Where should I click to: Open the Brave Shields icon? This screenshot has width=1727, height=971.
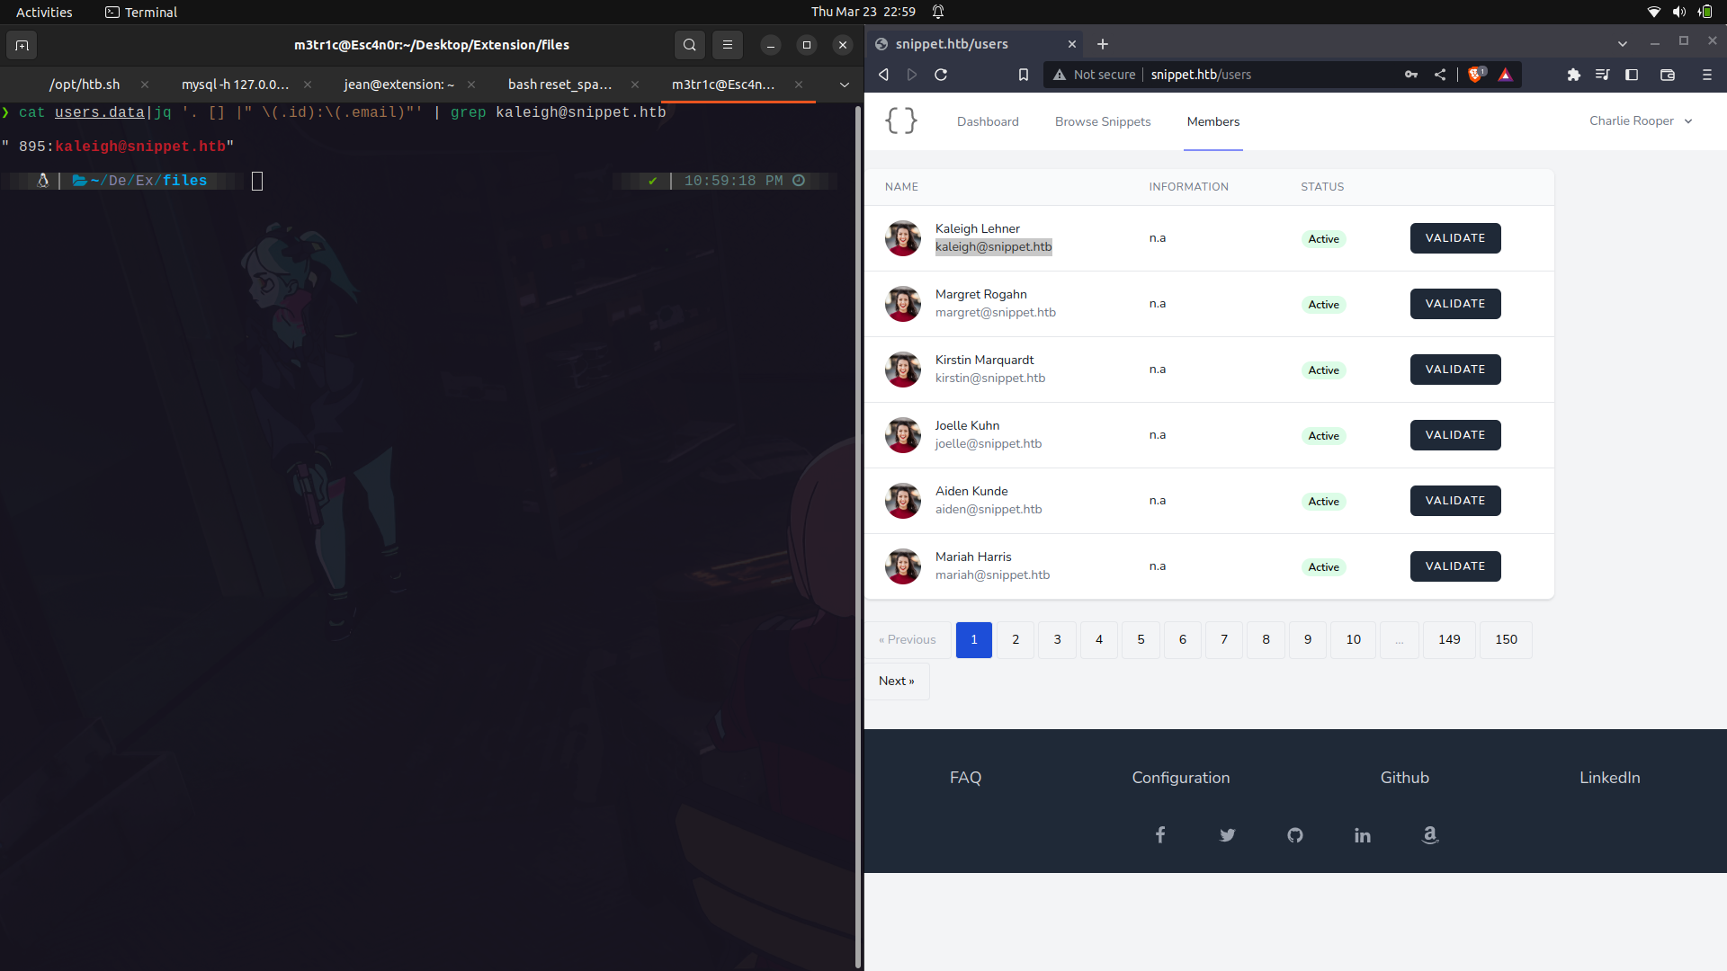1475,75
